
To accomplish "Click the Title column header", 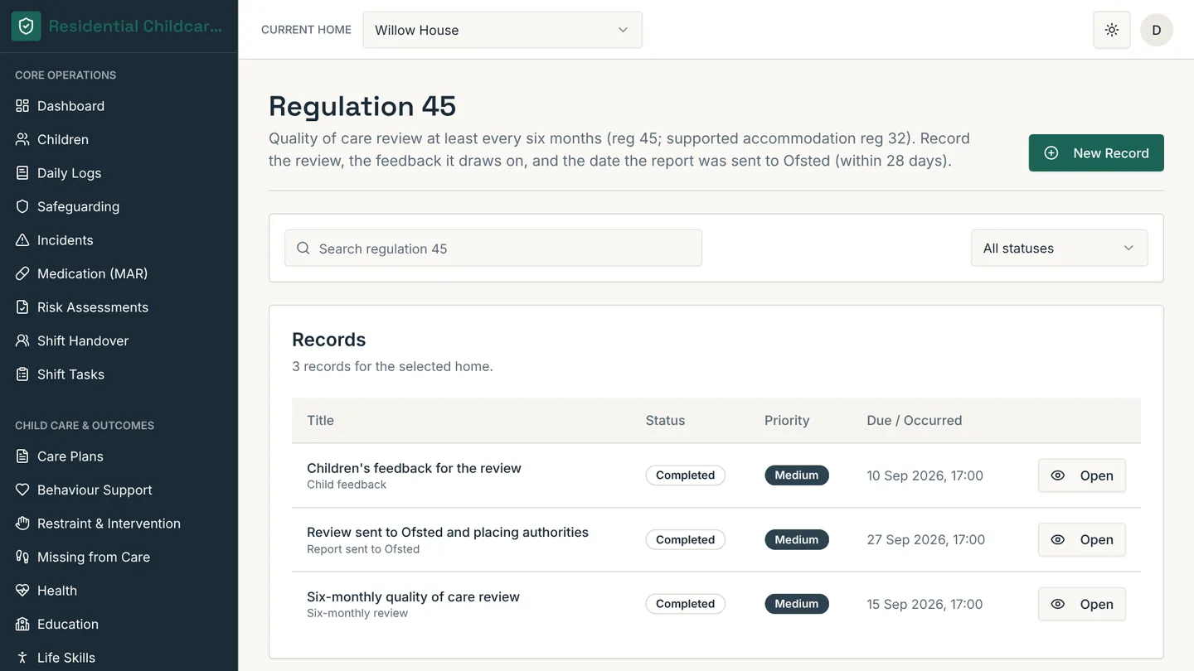I will (x=320, y=420).
